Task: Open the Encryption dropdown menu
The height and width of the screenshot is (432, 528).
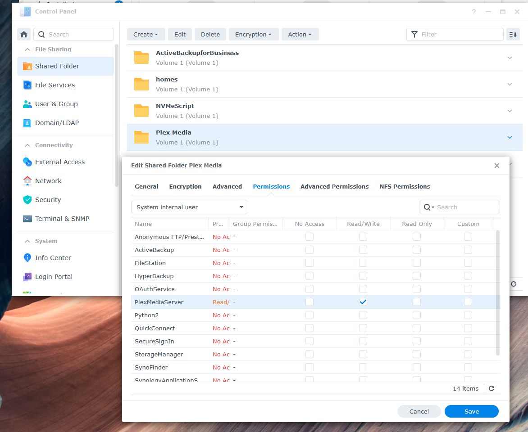Action: [x=253, y=34]
